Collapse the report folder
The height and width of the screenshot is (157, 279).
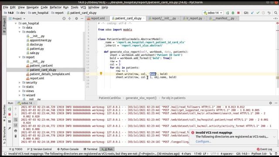click(x=20, y=57)
